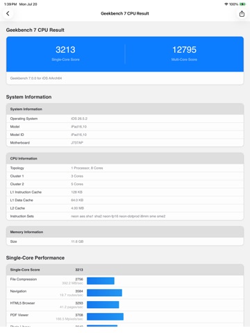Tap the Navigation score bar
The image size is (250, 333).
104,293
